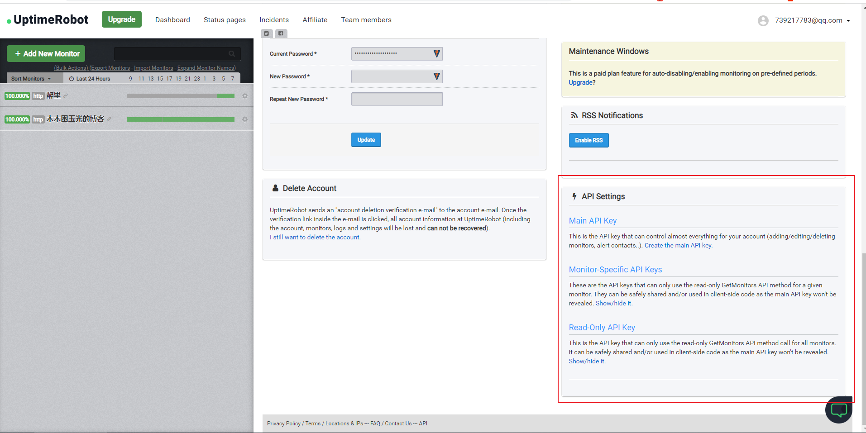Click the Facebook share icon
866x433 pixels.
point(281,33)
